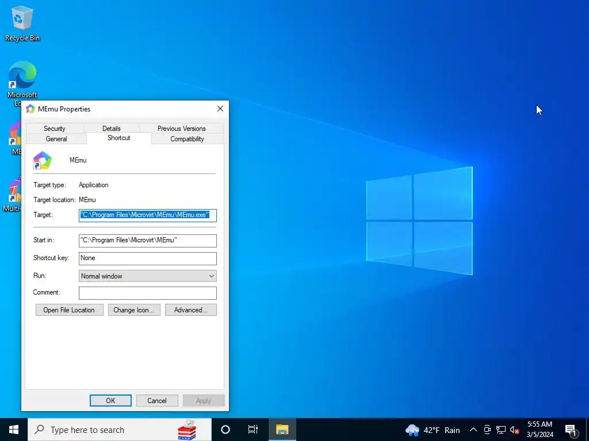The image size is (589, 441).
Task: Open Task View on the taskbar
Action: tap(253, 430)
